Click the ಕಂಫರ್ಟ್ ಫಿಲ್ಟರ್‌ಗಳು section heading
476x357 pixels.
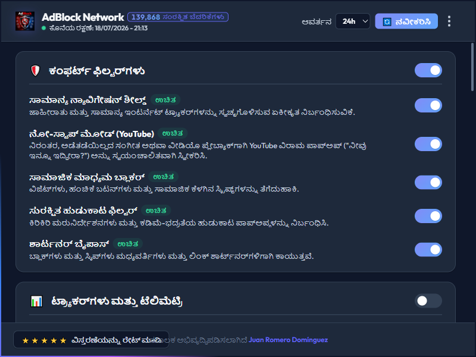(x=97, y=71)
